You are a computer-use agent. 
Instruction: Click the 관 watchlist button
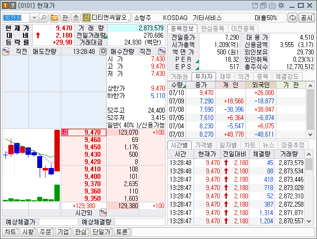(x=65, y=18)
